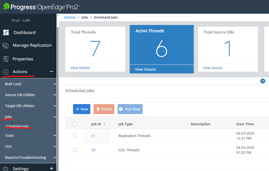View Details for Total Source DBs
The width and height of the screenshot is (269, 171).
click(213, 68)
